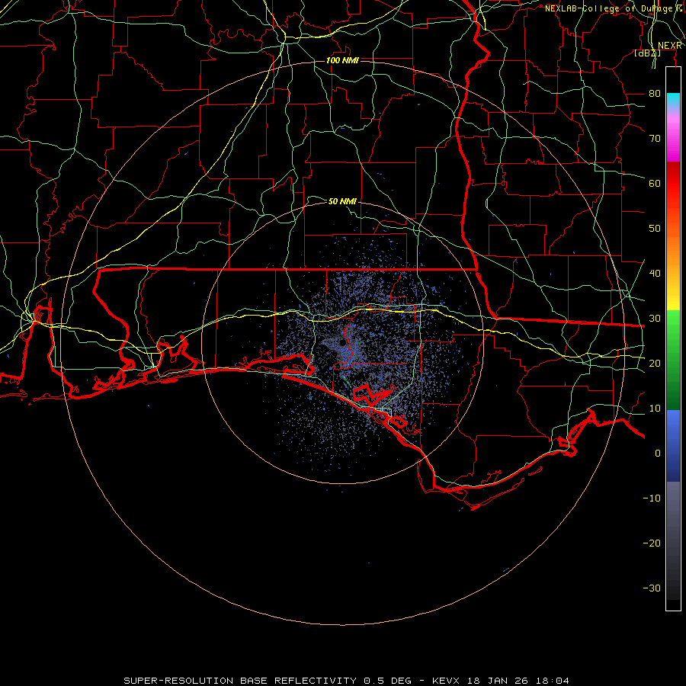Click the 60 value on the dBZ scale
Screen dimensions: 686x686
pos(655,183)
